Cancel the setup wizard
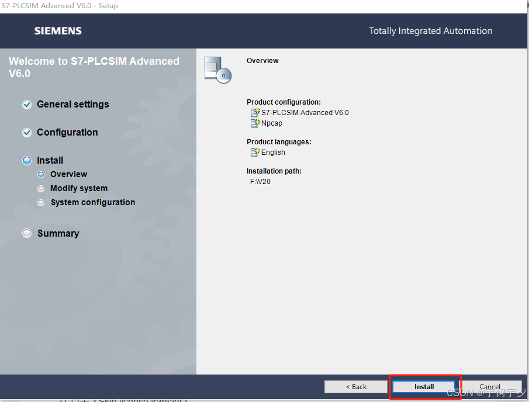The height and width of the screenshot is (402, 529). tap(490, 386)
